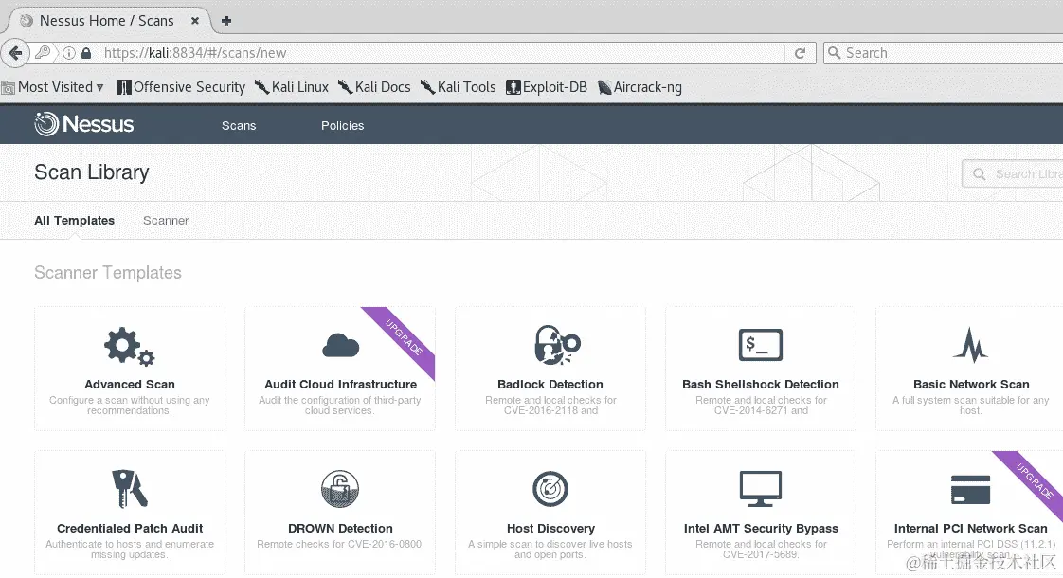Select Basic Network Scan template title
Image resolution: width=1063 pixels, height=578 pixels.
pyautogui.click(x=971, y=384)
